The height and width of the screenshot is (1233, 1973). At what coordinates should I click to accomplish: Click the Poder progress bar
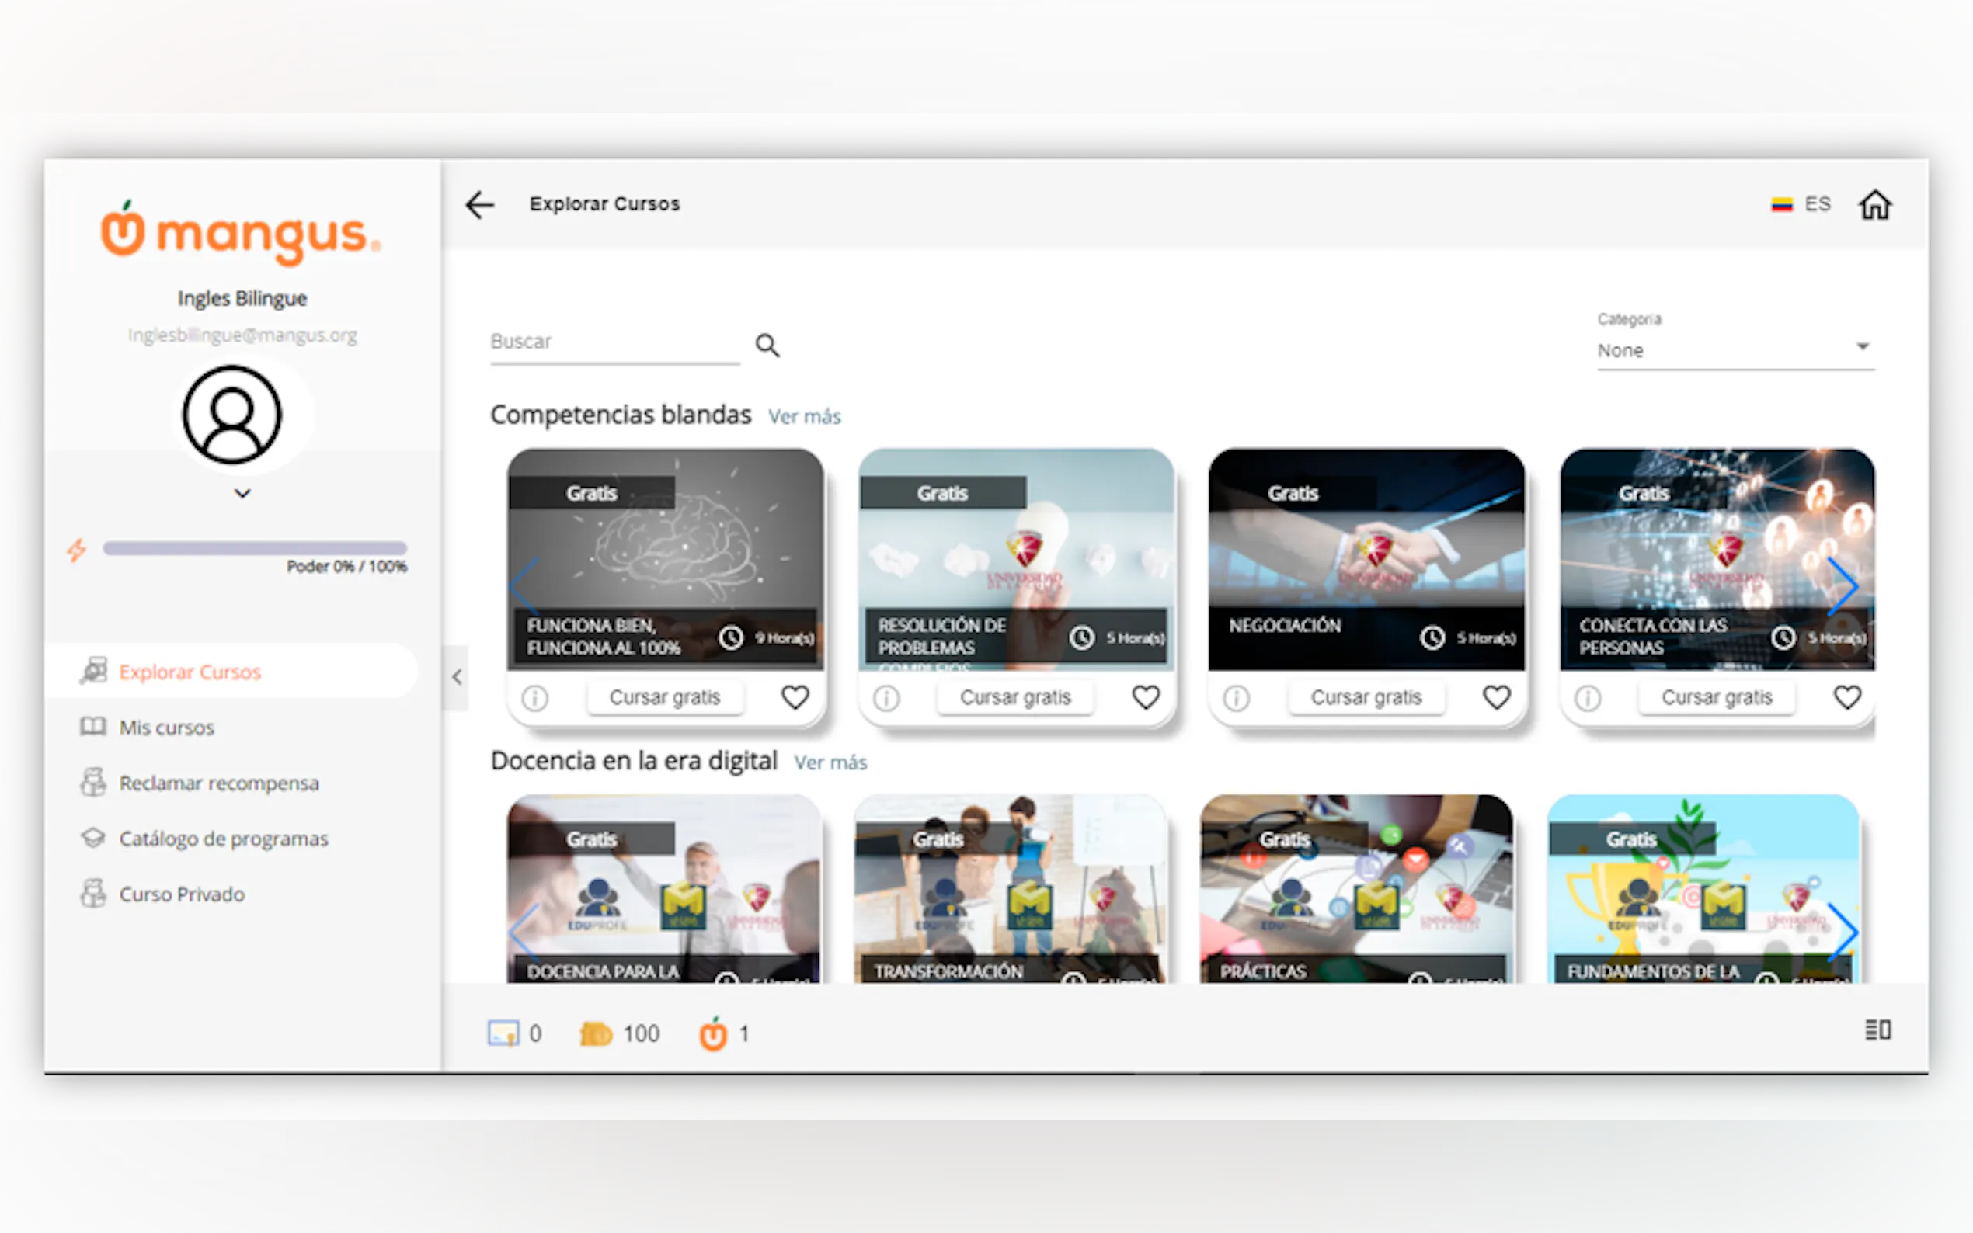[255, 549]
